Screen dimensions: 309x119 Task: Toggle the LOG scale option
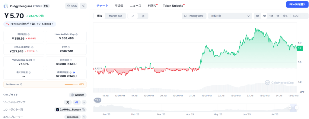coord(296,16)
